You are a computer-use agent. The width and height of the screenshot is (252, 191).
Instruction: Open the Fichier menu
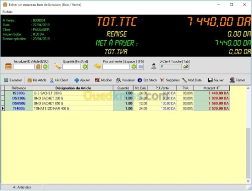coord(8,12)
